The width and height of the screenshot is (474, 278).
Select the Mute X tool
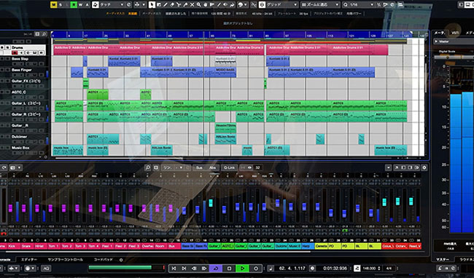(192, 4)
